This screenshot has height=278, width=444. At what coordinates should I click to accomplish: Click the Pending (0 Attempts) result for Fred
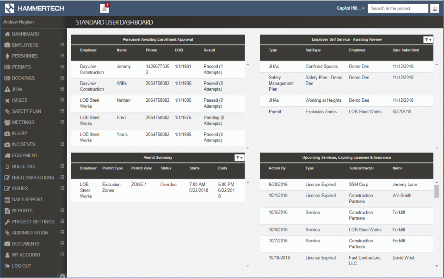[x=214, y=121]
